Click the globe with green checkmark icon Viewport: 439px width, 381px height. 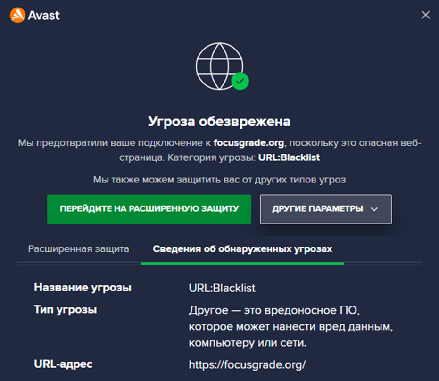(222, 66)
